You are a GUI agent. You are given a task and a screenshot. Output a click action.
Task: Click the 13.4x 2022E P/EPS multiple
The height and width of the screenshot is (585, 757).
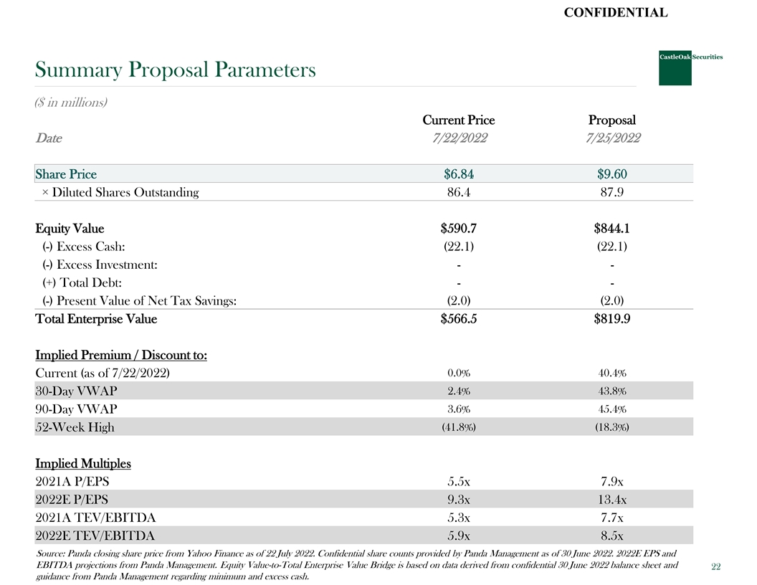click(x=611, y=500)
